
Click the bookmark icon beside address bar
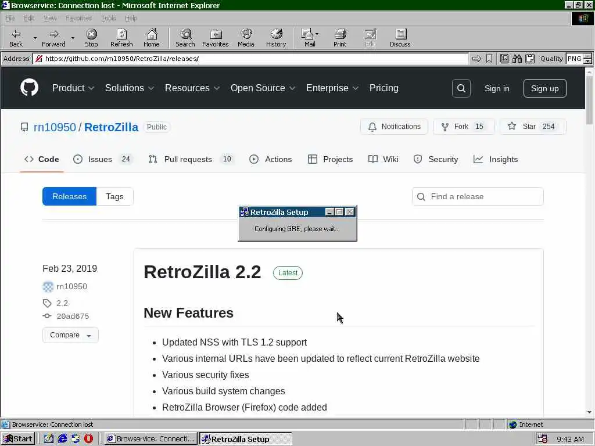[489, 59]
